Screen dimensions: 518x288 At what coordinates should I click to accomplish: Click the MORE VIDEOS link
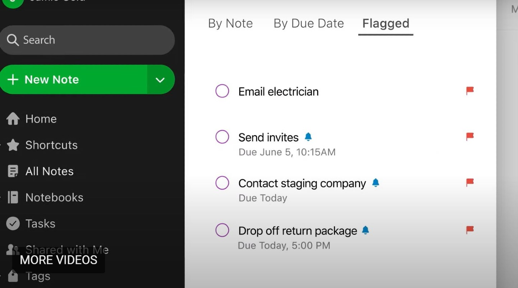(59, 260)
